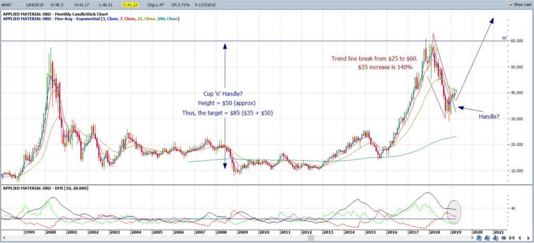Image resolution: width=534 pixels, height=243 pixels.
Task: Click the 2008 year marker on time axis
Action: pyautogui.click(x=221, y=232)
